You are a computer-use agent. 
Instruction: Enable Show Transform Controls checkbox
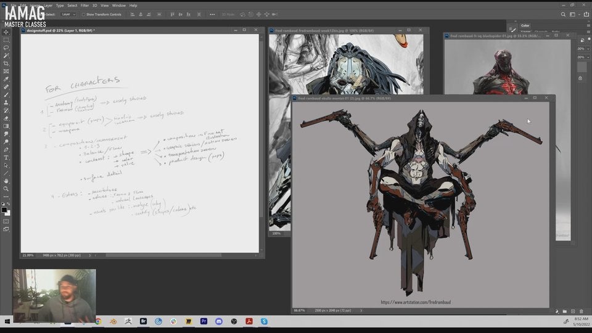click(x=83, y=14)
